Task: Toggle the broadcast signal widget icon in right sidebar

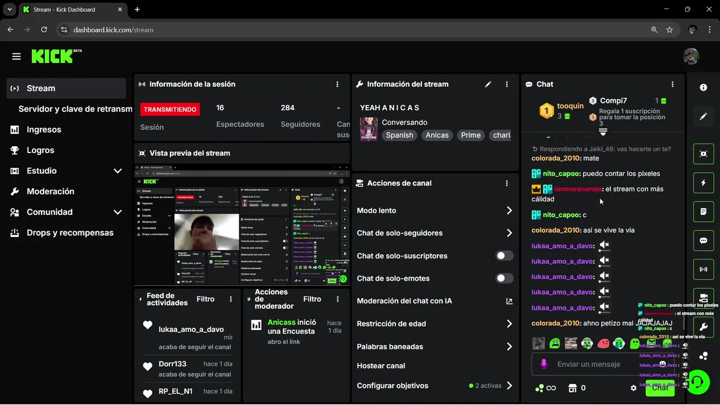Action: [x=703, y=269]
